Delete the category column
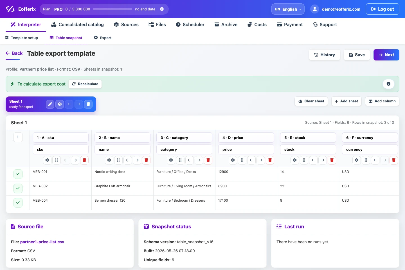The height and width of the screenshot is (270, 405). [208, 160]
